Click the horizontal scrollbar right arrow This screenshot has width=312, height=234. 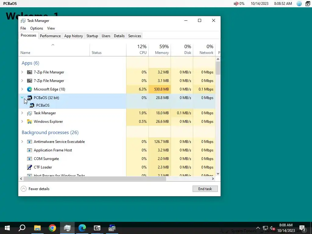click(213, 179)
